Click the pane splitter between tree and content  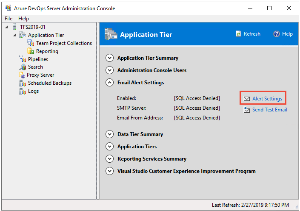coord(98,111)
